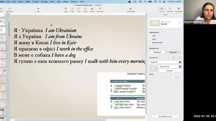The height and width of the screenshot is (121, 216).
Task: Open the Slide menu
Action: point(28,2)
